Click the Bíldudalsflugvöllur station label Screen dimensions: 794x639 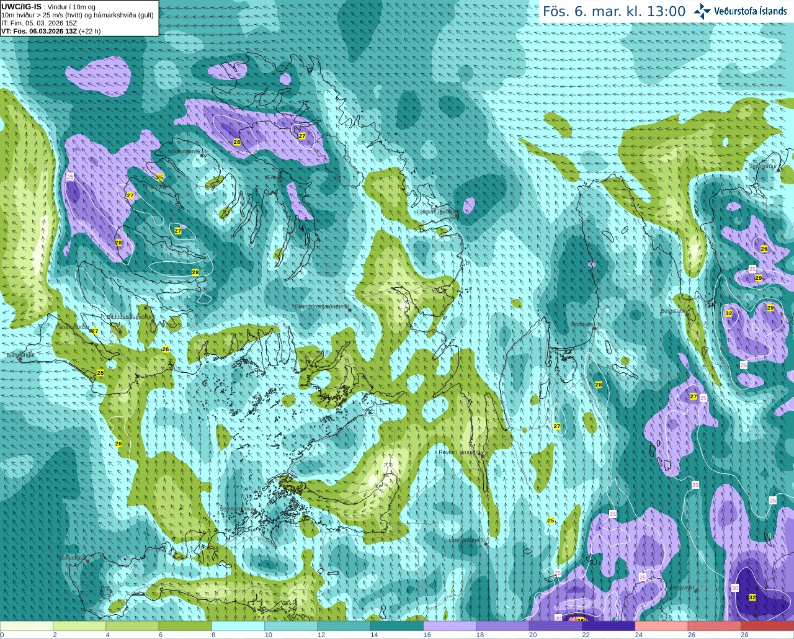tap(129, 316)
